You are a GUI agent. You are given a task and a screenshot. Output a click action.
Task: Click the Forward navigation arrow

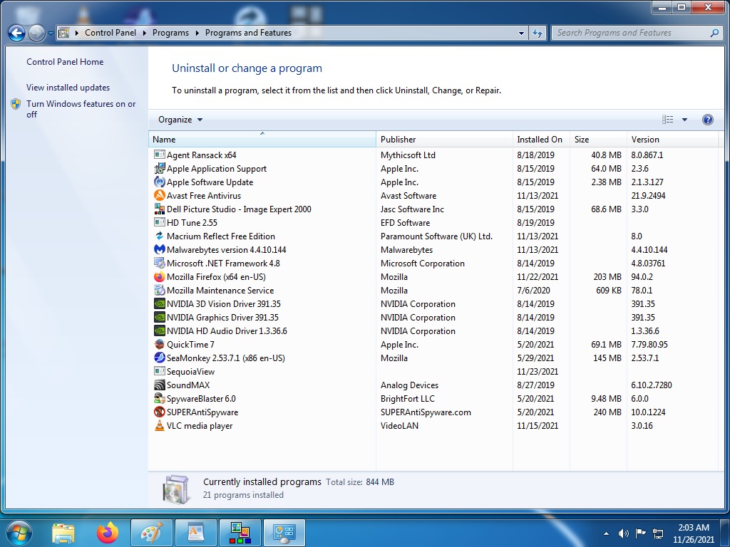(36, 33)
